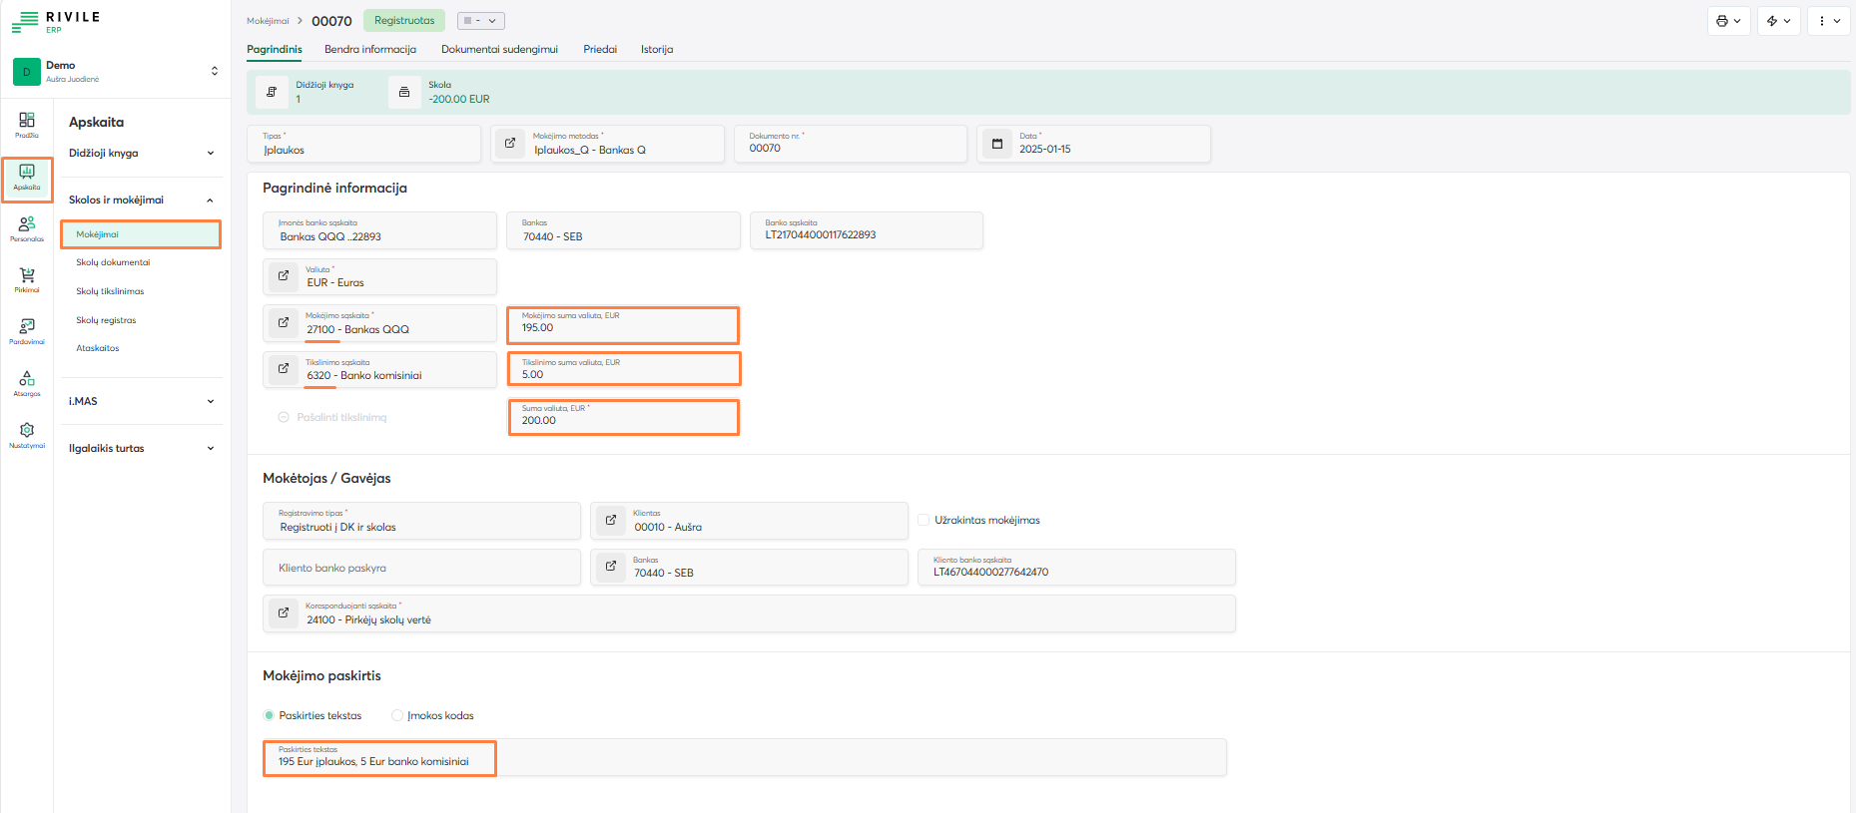Image resolution: width=1856 pixels, height=813 pixels.
Task: Click the Kliento banko paskyra field
Action: point(421,568)
